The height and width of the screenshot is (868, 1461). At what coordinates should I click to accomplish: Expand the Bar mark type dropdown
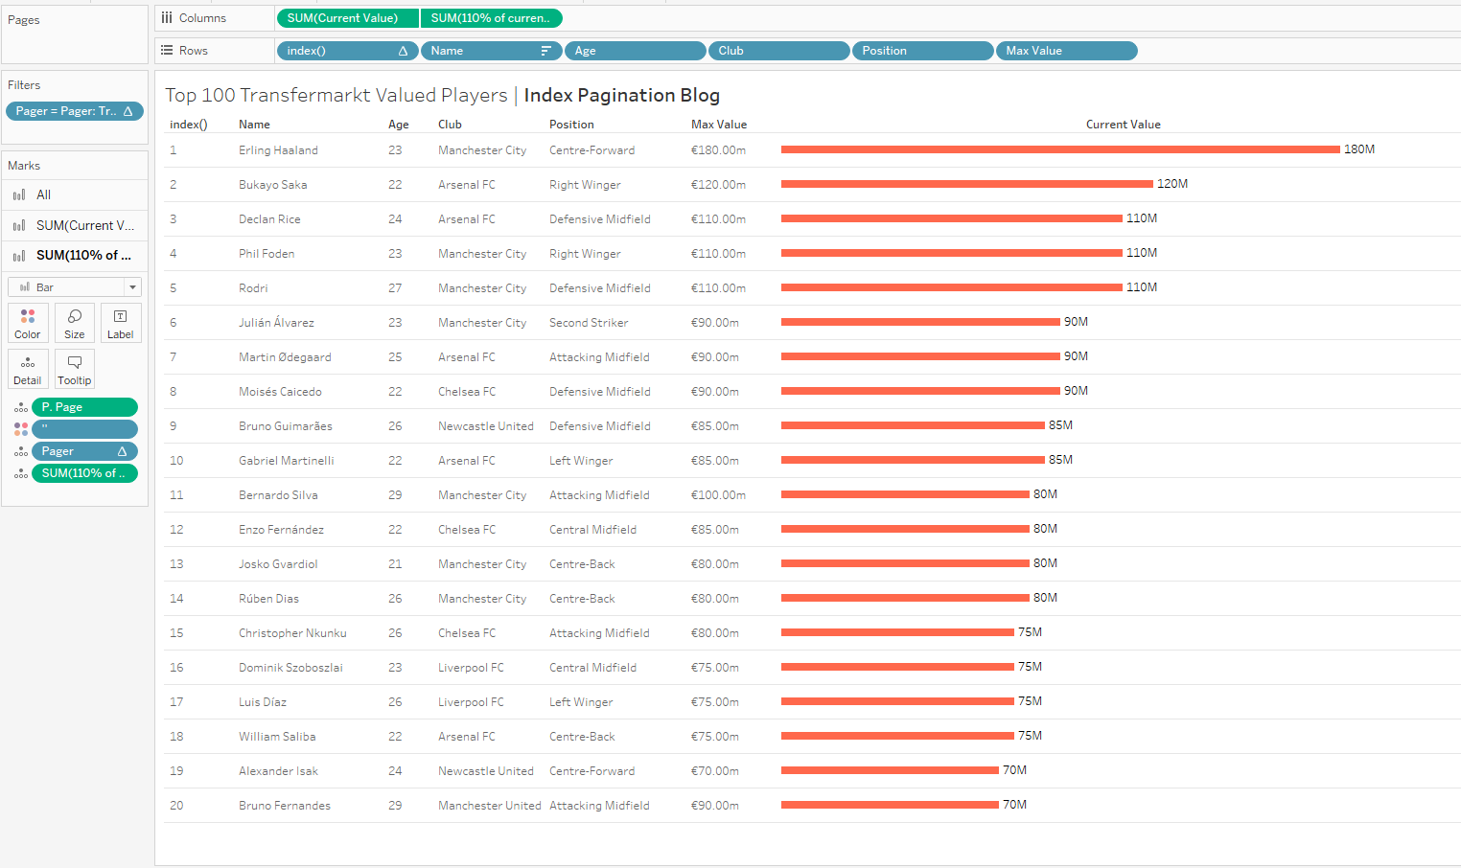(x=132, y=287)
